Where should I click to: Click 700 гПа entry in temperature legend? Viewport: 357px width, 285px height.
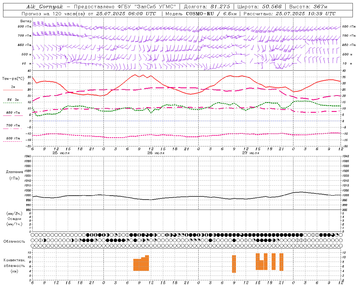pos(13,126)
